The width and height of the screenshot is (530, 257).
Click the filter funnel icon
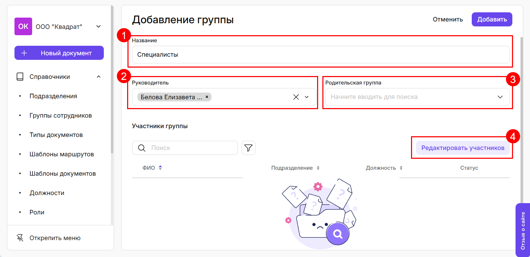[248, 148]
